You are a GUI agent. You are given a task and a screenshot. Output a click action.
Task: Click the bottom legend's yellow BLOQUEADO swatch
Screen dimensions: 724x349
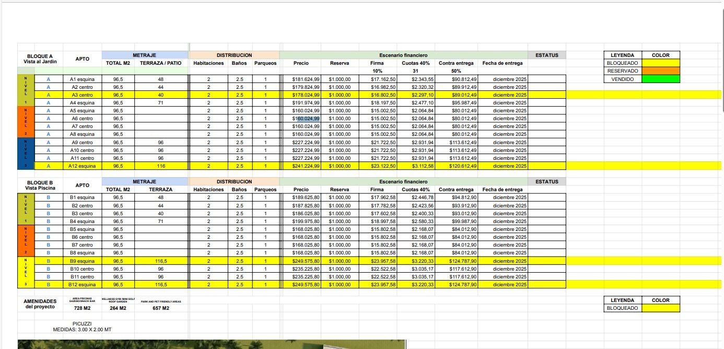pos(660,308)
